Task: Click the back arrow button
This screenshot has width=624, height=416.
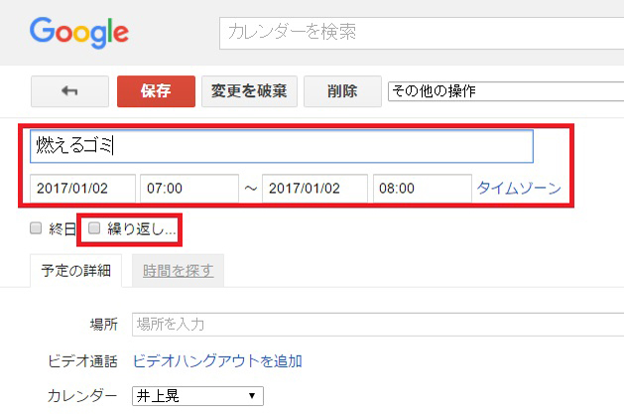Action: click(69, 91)
